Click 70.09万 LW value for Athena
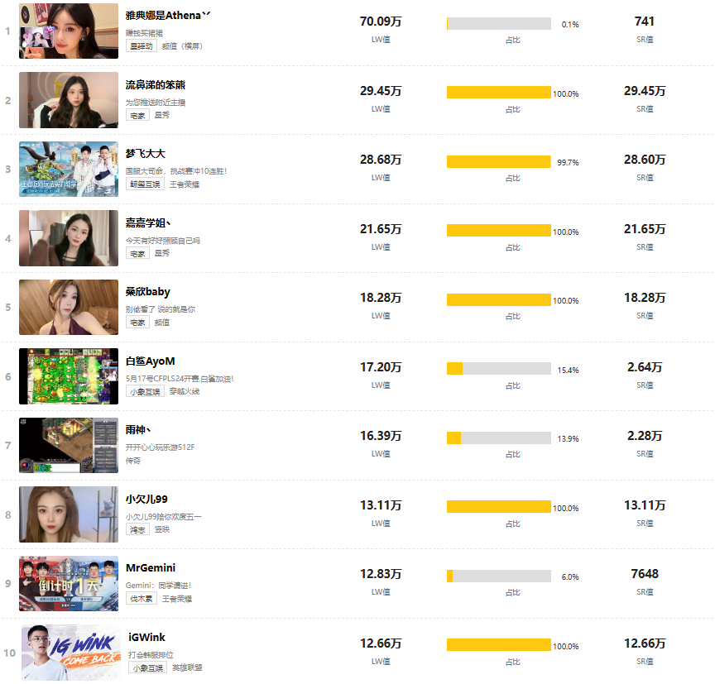Screen dimensions: 715x684 coord(381,22)
